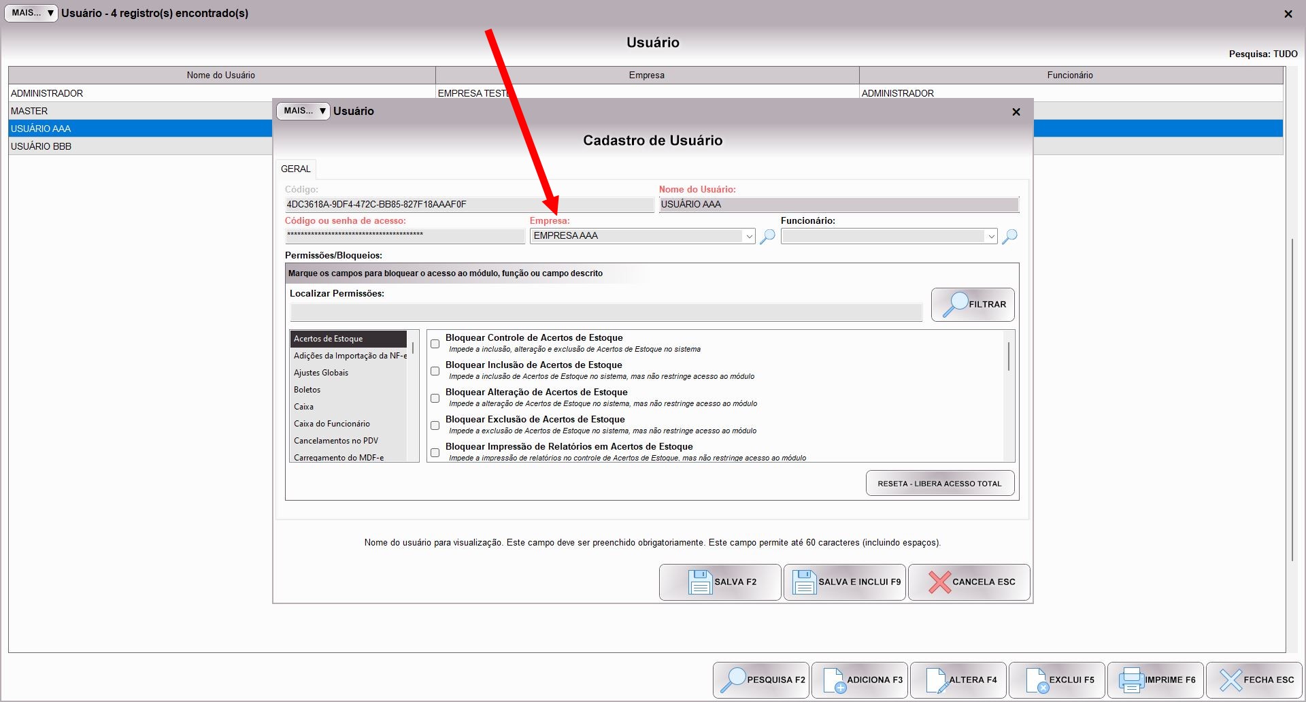Click the Localizar Permissões search field
The width and height of the screenshot is (1306, 702).
pos(605,313)
